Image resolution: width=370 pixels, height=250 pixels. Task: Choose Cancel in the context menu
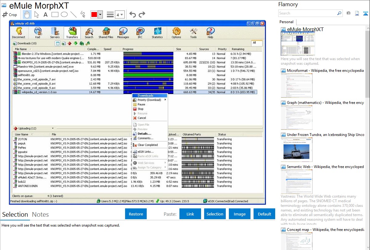(149, 118)
